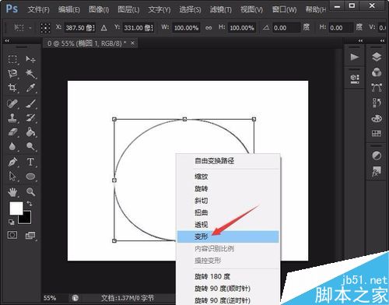This screenshot has width=389, height=305.
Task: Open the Channels panel icon
Action: (377, 72)
